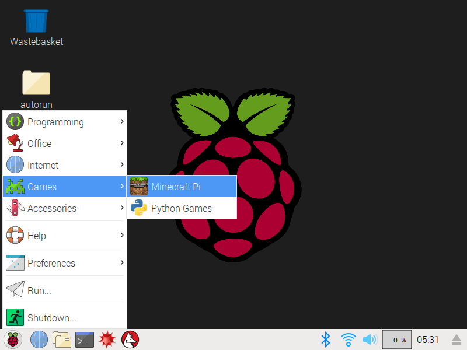Expand the Programming submenu arrow

[122, 121]
